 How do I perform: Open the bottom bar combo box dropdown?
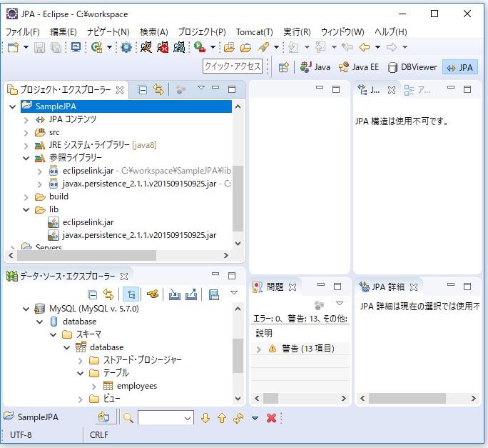(188, 418)
